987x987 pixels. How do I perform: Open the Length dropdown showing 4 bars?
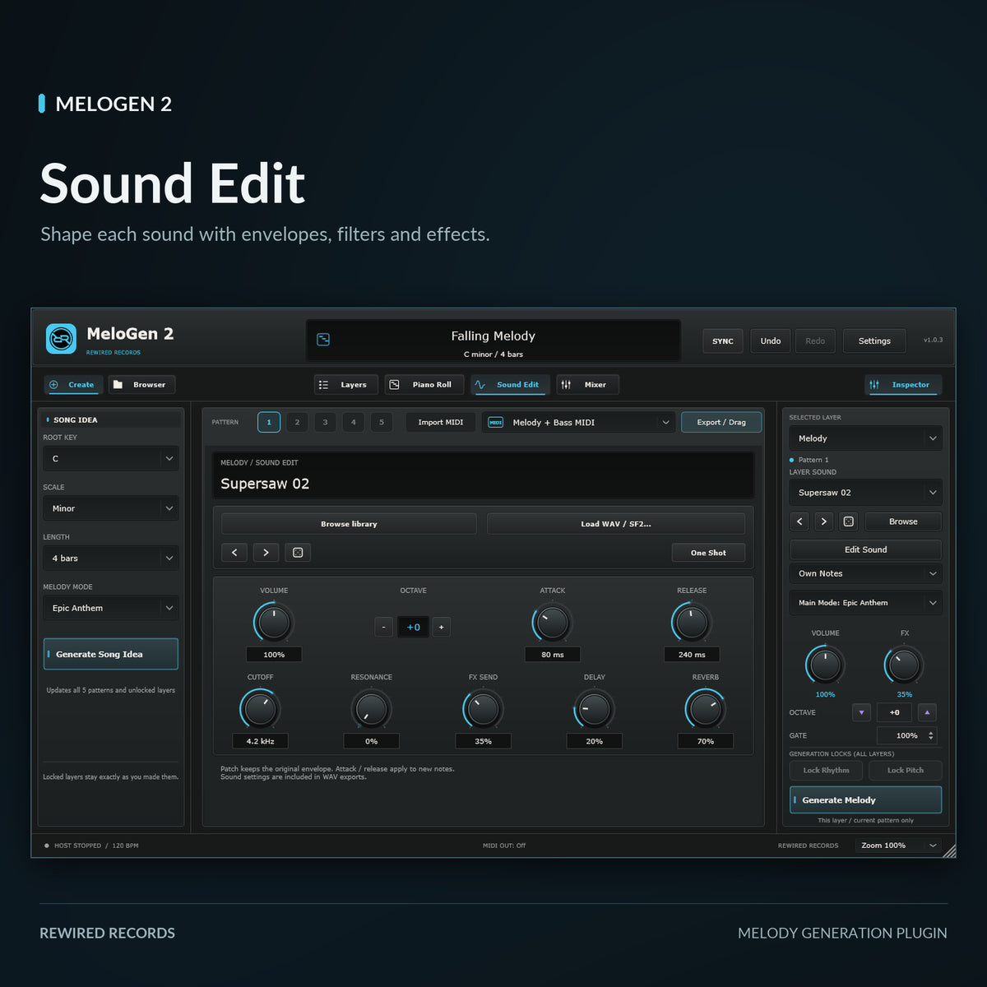[111, 558]
